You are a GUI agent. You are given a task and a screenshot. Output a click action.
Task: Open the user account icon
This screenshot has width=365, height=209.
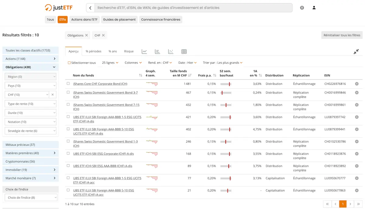pyautogui.click(x=314, y=8)
